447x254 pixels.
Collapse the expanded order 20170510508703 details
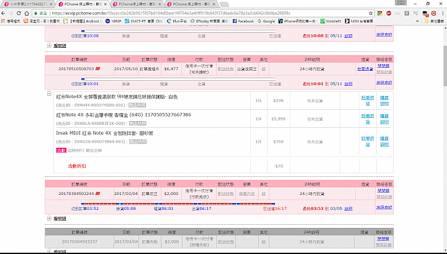click(49, 94)
